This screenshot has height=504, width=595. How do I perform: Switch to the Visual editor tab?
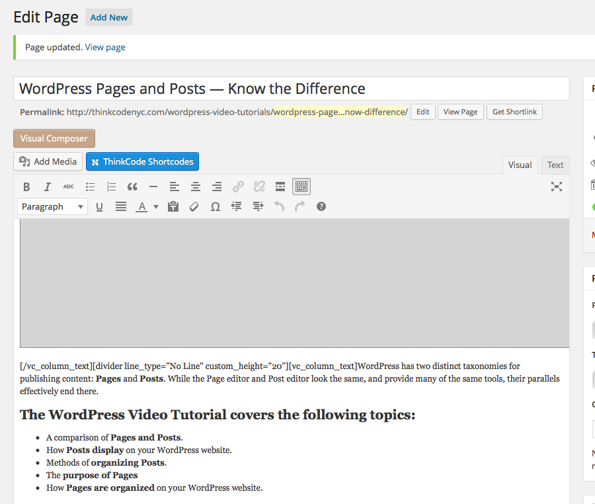[520, 165]
